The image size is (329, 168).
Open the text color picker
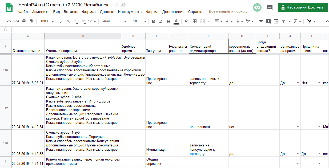(176, 21)
